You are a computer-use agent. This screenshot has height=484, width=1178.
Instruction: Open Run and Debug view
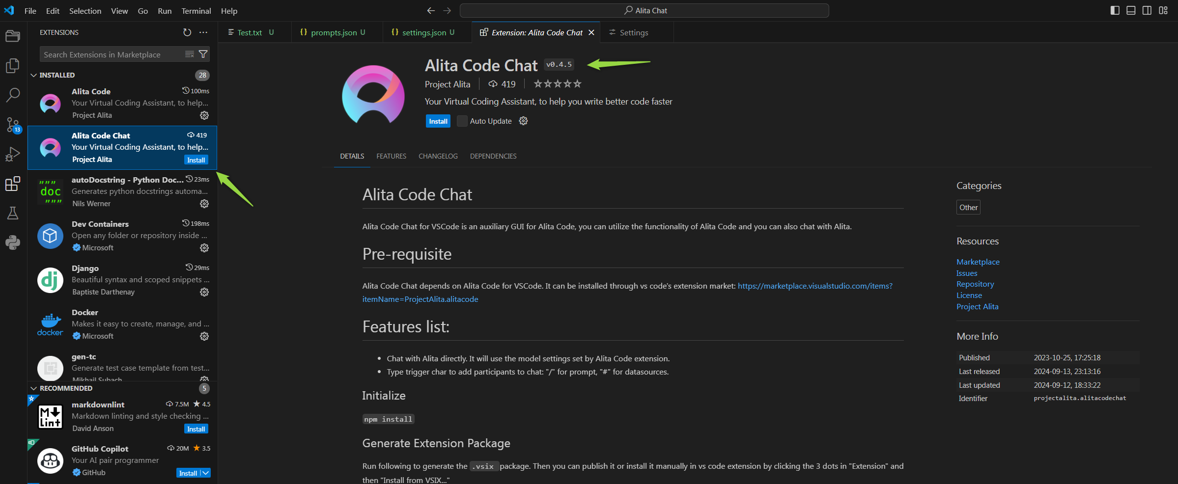tap(13, 154)
